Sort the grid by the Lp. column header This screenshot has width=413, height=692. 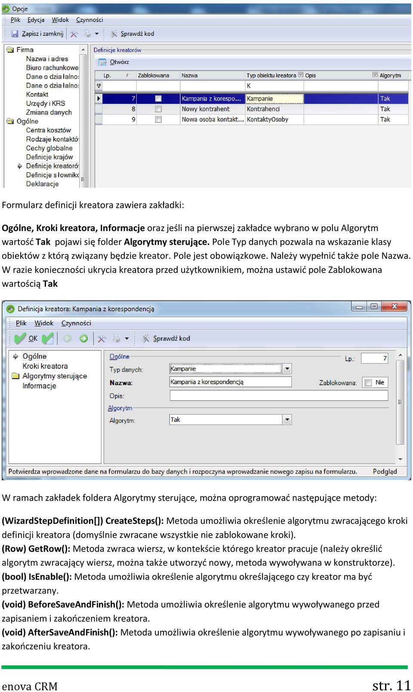pos(116,75)
